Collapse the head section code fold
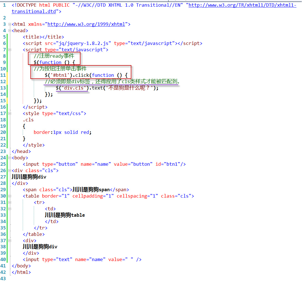 pyautogui.click(x=10, y=30)
